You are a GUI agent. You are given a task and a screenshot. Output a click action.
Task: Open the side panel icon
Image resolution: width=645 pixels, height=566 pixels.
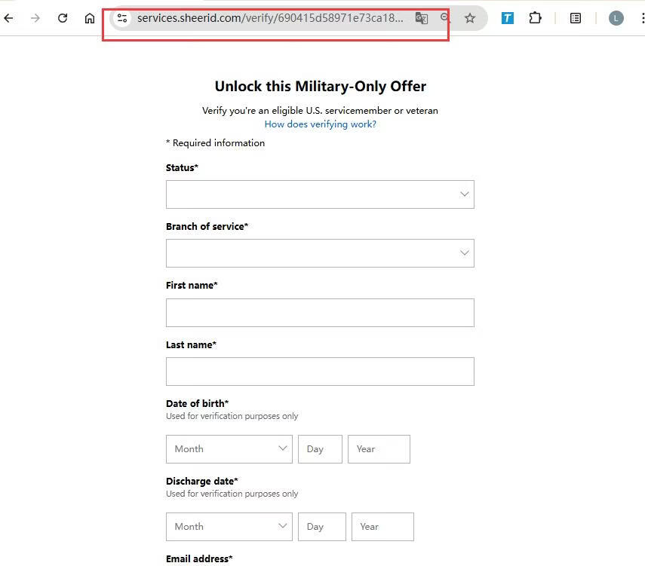point(576,18)
